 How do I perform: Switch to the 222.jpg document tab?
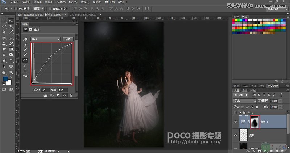84,14
